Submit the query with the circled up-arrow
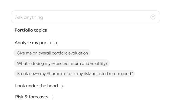The height and width of the screenshot is (111, 171). click(153, 17)
